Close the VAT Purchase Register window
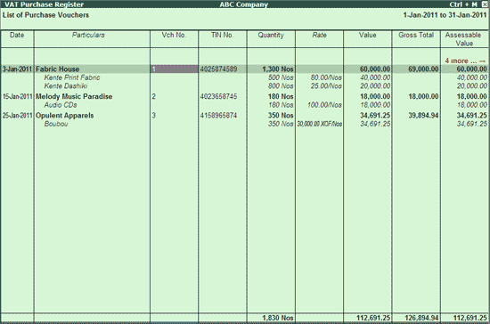This screenshot has width=490, height=324. click(x=484, y=4)
